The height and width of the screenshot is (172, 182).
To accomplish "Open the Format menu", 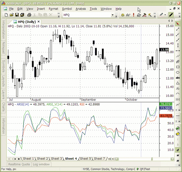I will [x=53, y=9].
